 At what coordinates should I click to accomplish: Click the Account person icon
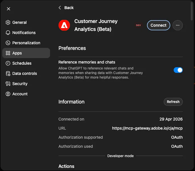[8, 94]
